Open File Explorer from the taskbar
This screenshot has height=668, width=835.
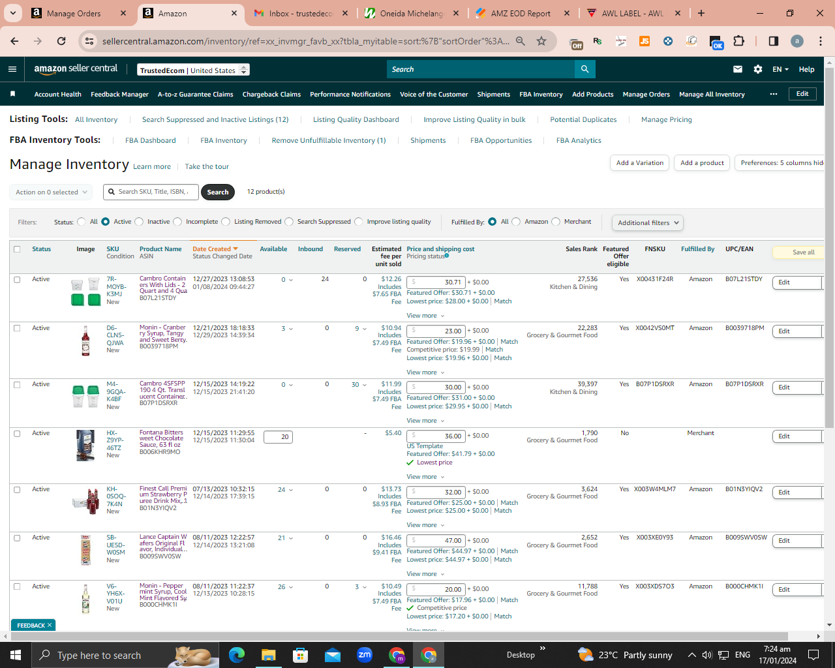pos(268,655)
